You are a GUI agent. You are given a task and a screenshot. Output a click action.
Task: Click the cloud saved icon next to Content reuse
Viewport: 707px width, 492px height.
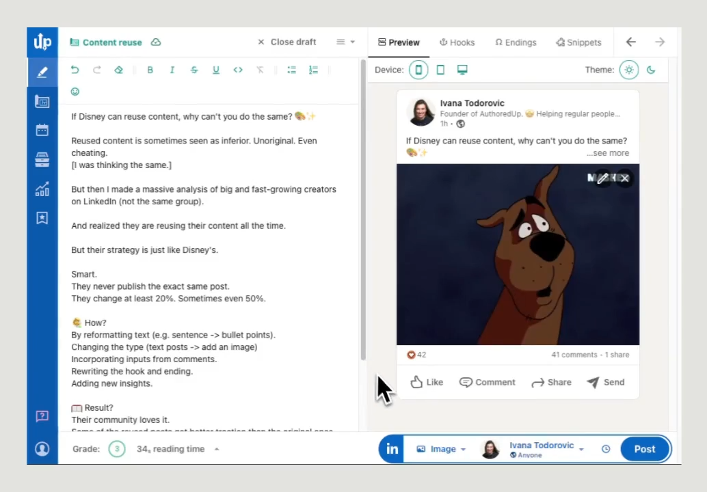pos(156,42)
